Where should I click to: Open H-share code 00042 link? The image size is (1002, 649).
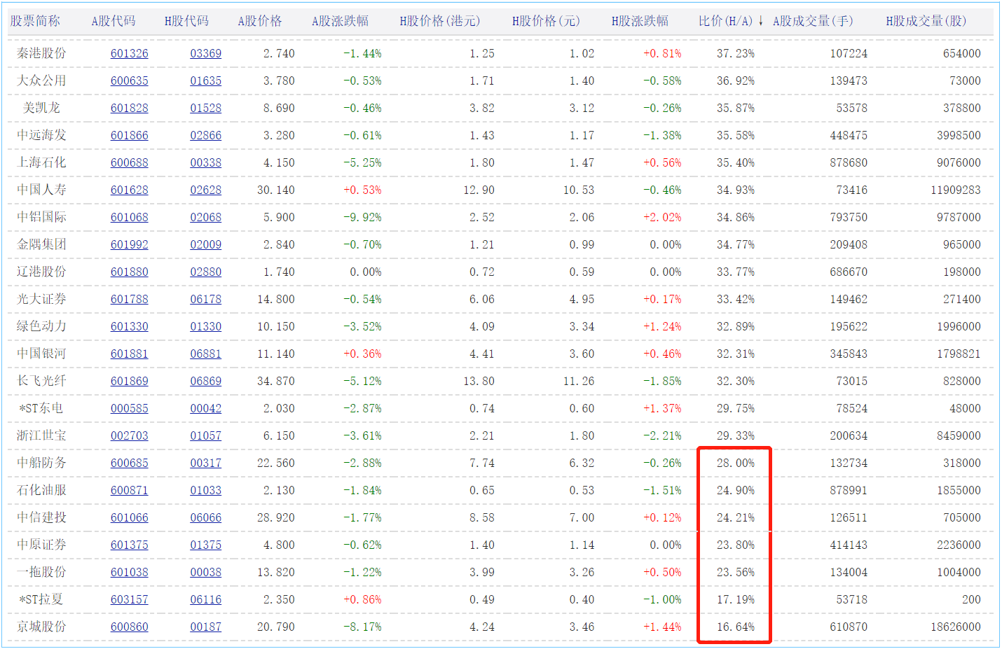[206, 408]
